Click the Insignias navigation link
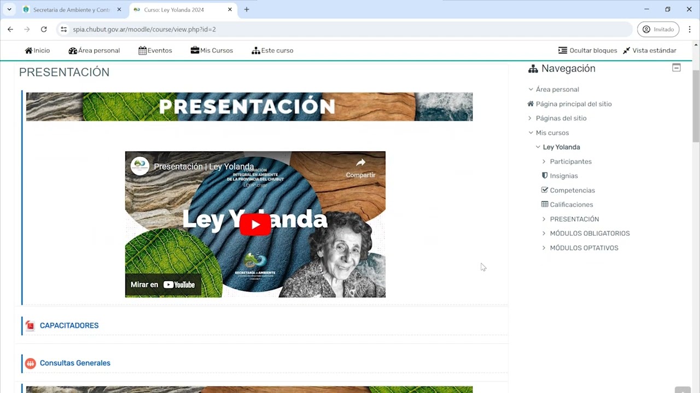Viewport: 700px width, 393px height. [x=564, y=176]
